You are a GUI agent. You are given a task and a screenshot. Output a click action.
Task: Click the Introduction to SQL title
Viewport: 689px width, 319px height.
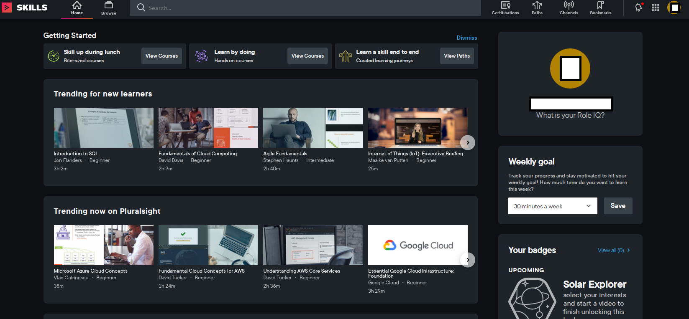click(76, 154)
